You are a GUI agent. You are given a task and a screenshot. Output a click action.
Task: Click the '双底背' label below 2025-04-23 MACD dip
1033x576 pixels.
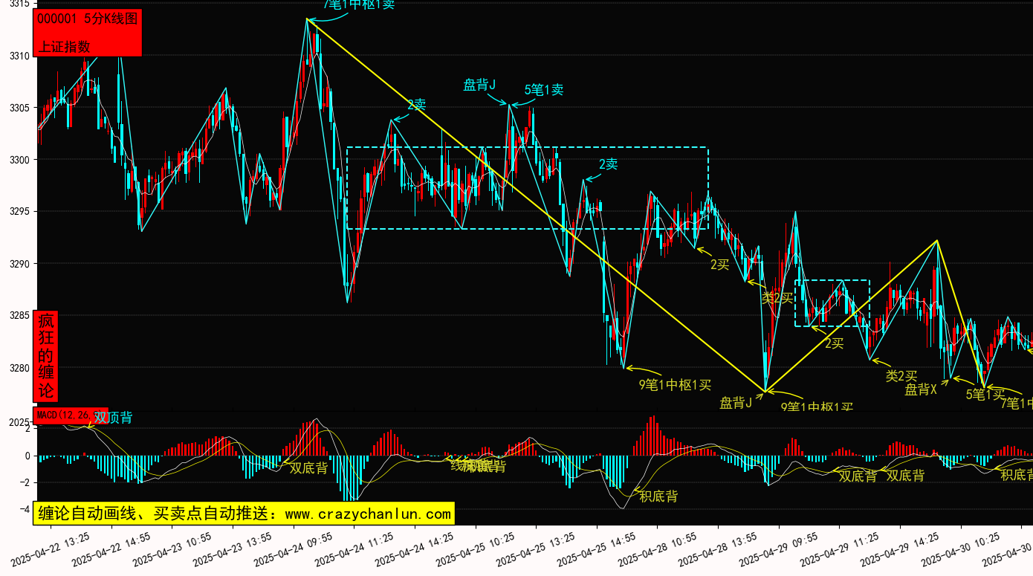pyautogui.click(x=308, y=467)
